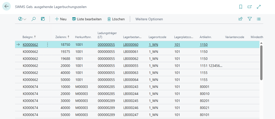
Task: Click the search magnifier icon
Action: tap(34, 19)
